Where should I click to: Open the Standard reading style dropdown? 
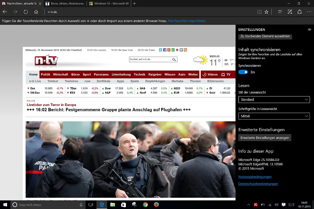pos(274,100)
